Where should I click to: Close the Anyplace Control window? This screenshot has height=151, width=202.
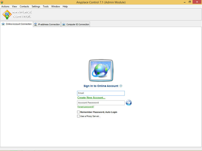197,2
